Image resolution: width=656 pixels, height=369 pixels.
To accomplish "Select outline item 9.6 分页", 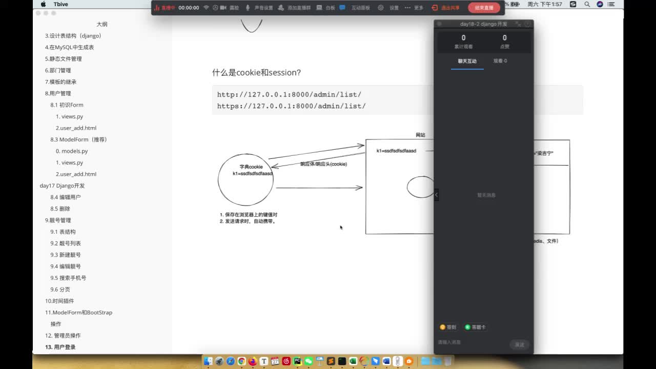I will [60, 290].
